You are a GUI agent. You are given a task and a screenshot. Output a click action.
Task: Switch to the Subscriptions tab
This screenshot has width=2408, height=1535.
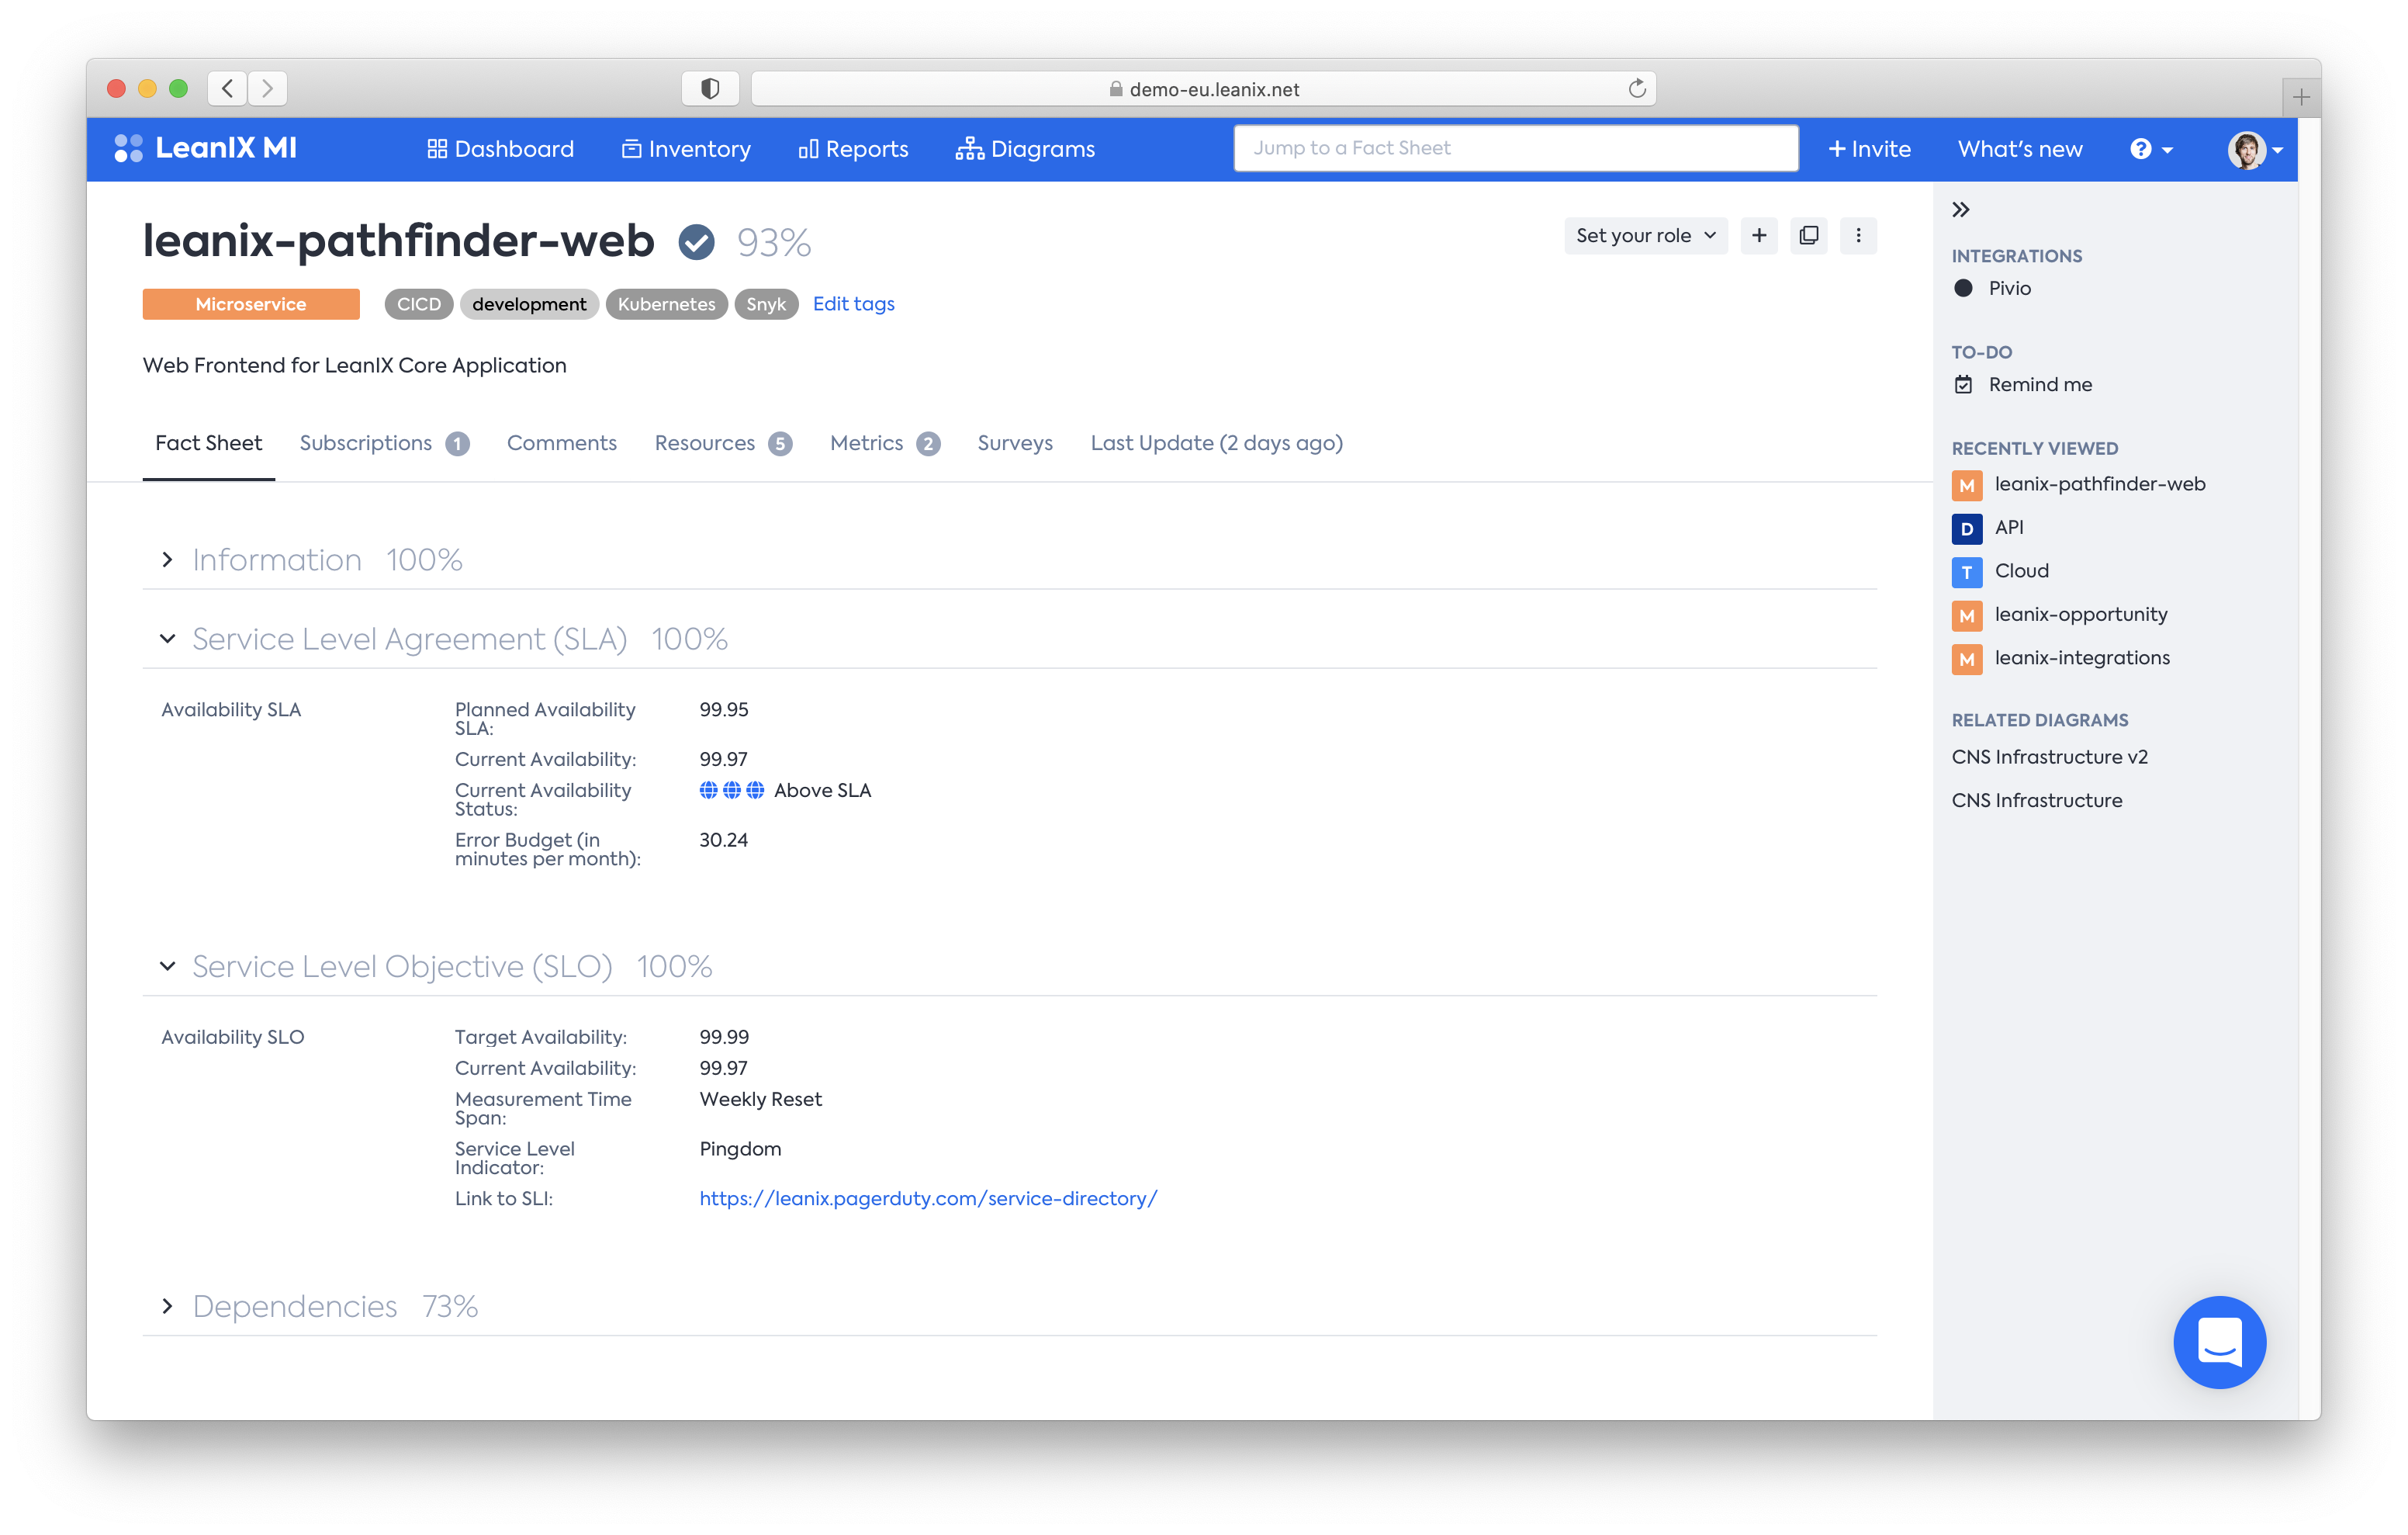(384, 442)
